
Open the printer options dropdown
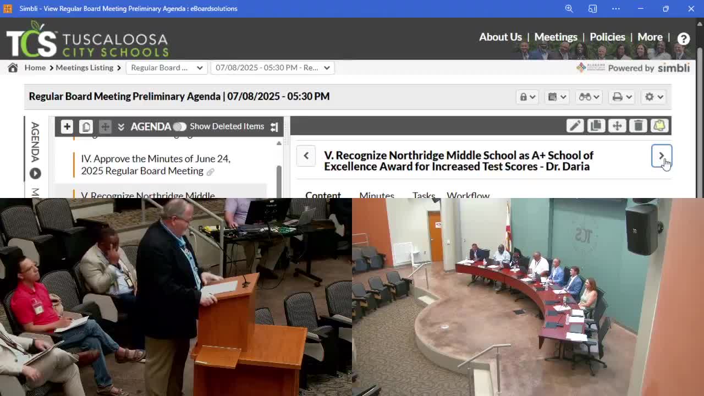click(623, 97)
